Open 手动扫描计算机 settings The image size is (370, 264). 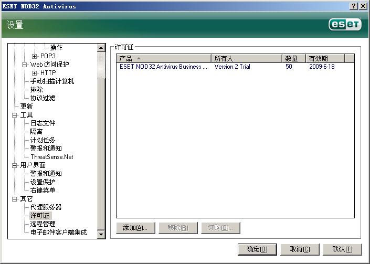point(52,81)
